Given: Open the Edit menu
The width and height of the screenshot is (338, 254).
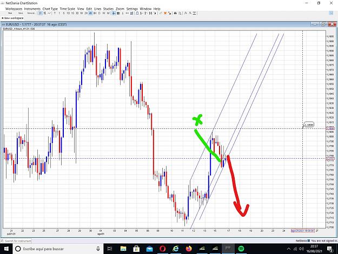Looking at the screenshot, I should pos(89,9).
